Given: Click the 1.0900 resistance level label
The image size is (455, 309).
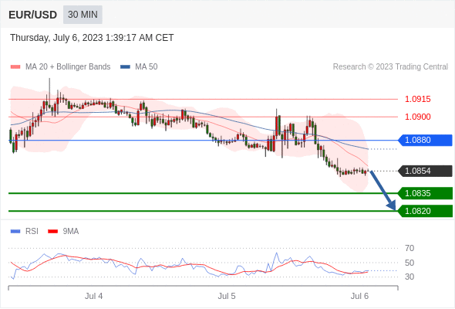Looking at the screenshot, I should tap(417, 117).
